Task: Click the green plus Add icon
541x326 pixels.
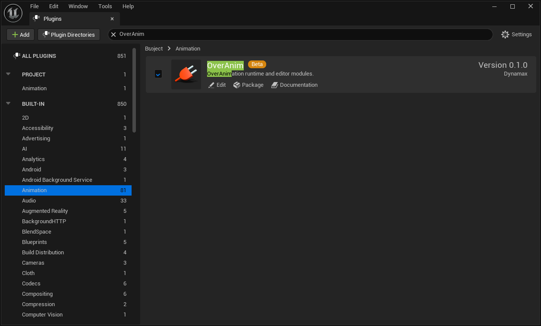Action: tap(15, 35)
